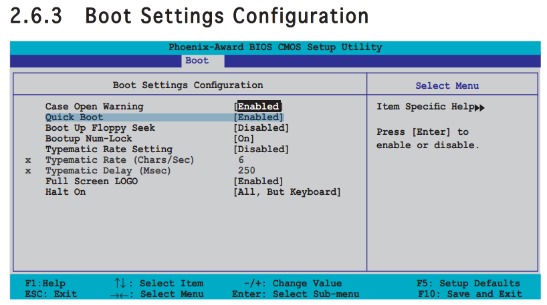The height and width of the screenshot is (305, 547).
Task: Click Enter: Select Sub-menu hint
Action: click(x=296, y=294)
